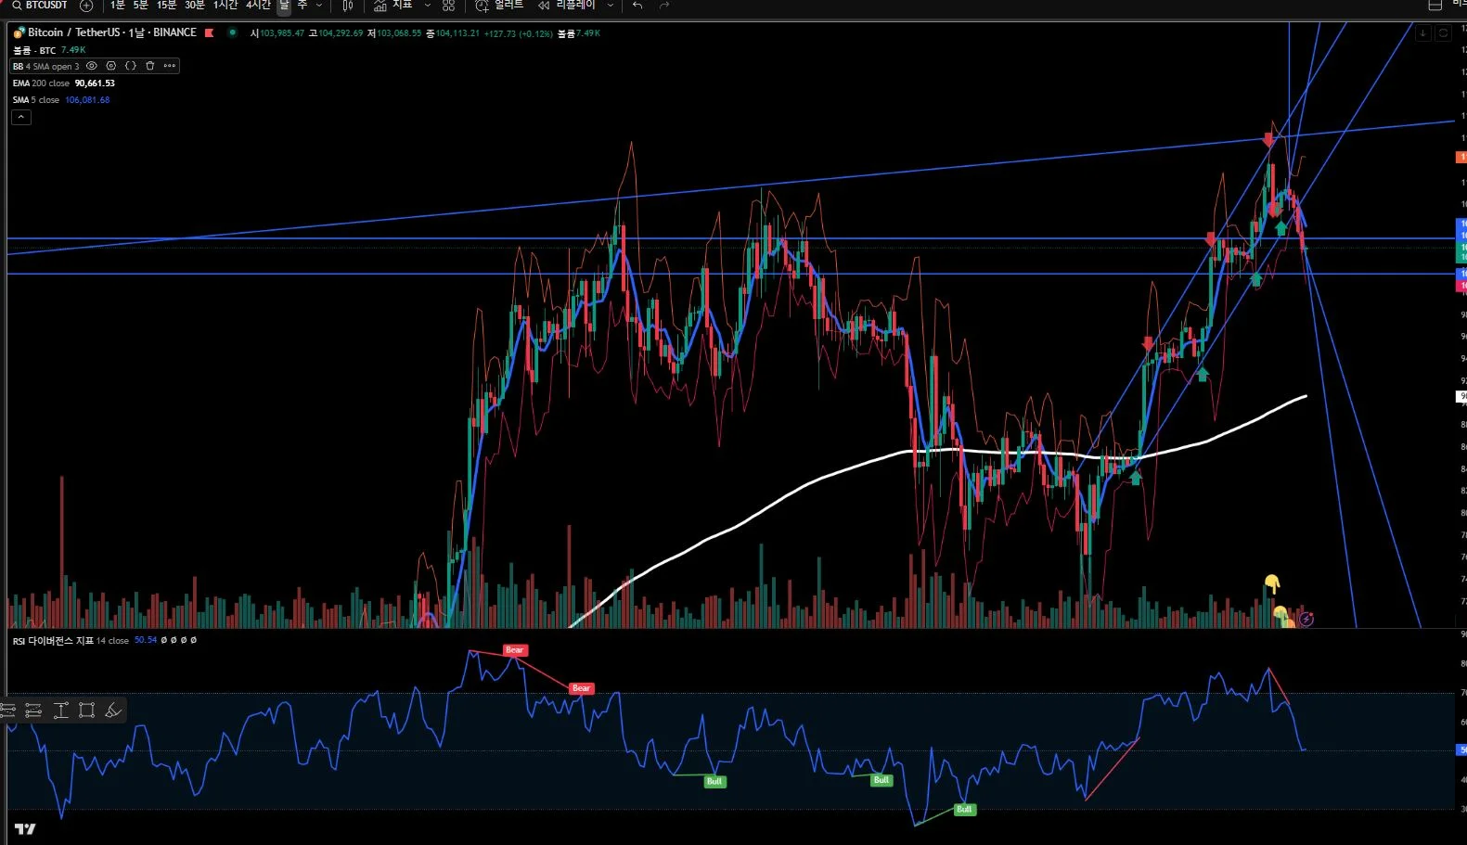Open more options for BB indicator

point(169,66)
